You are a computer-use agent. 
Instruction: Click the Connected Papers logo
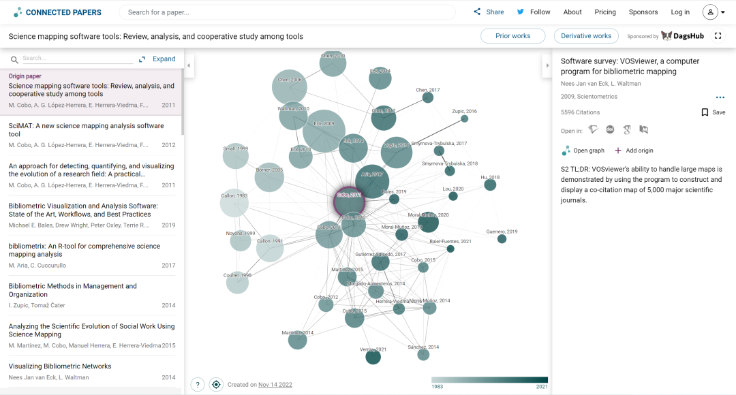pyautogui.click(x=57, y=12)
